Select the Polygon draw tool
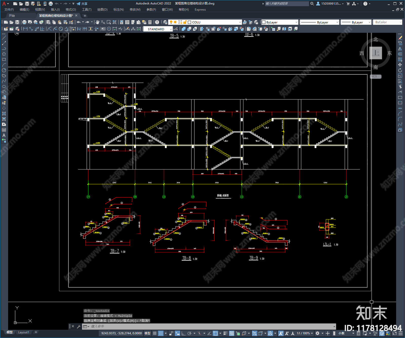 tap(4, 54)
